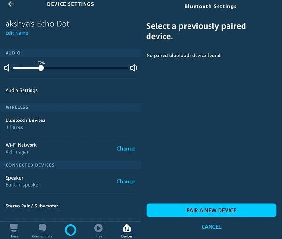Click the volume slider handle at 23%
The height and width of the screenshot is (239, 282).
click(x=41, y=68)
